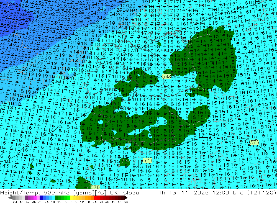
Task: Click the "[gdmp]" unit label
Action: [84, 192]
